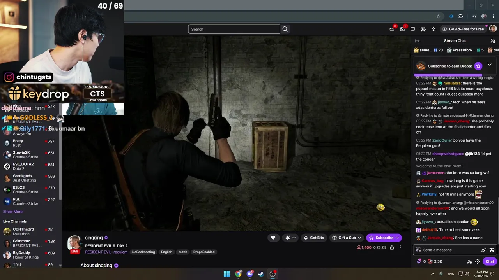The height and width of the screenshot is (280, 499).
Task: Click the purple Chat send button
Action: (490, 261)
